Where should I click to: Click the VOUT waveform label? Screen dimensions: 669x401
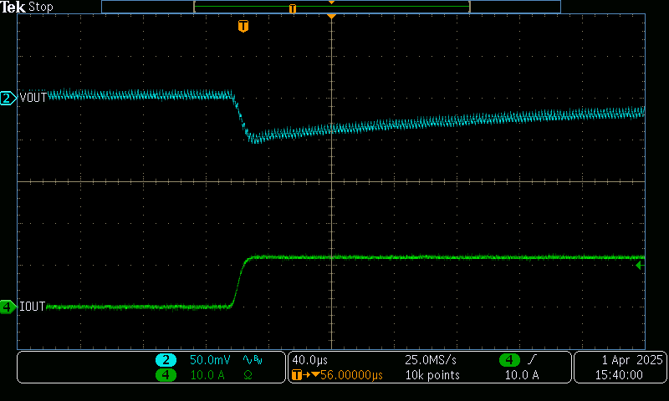coord(33,98)
